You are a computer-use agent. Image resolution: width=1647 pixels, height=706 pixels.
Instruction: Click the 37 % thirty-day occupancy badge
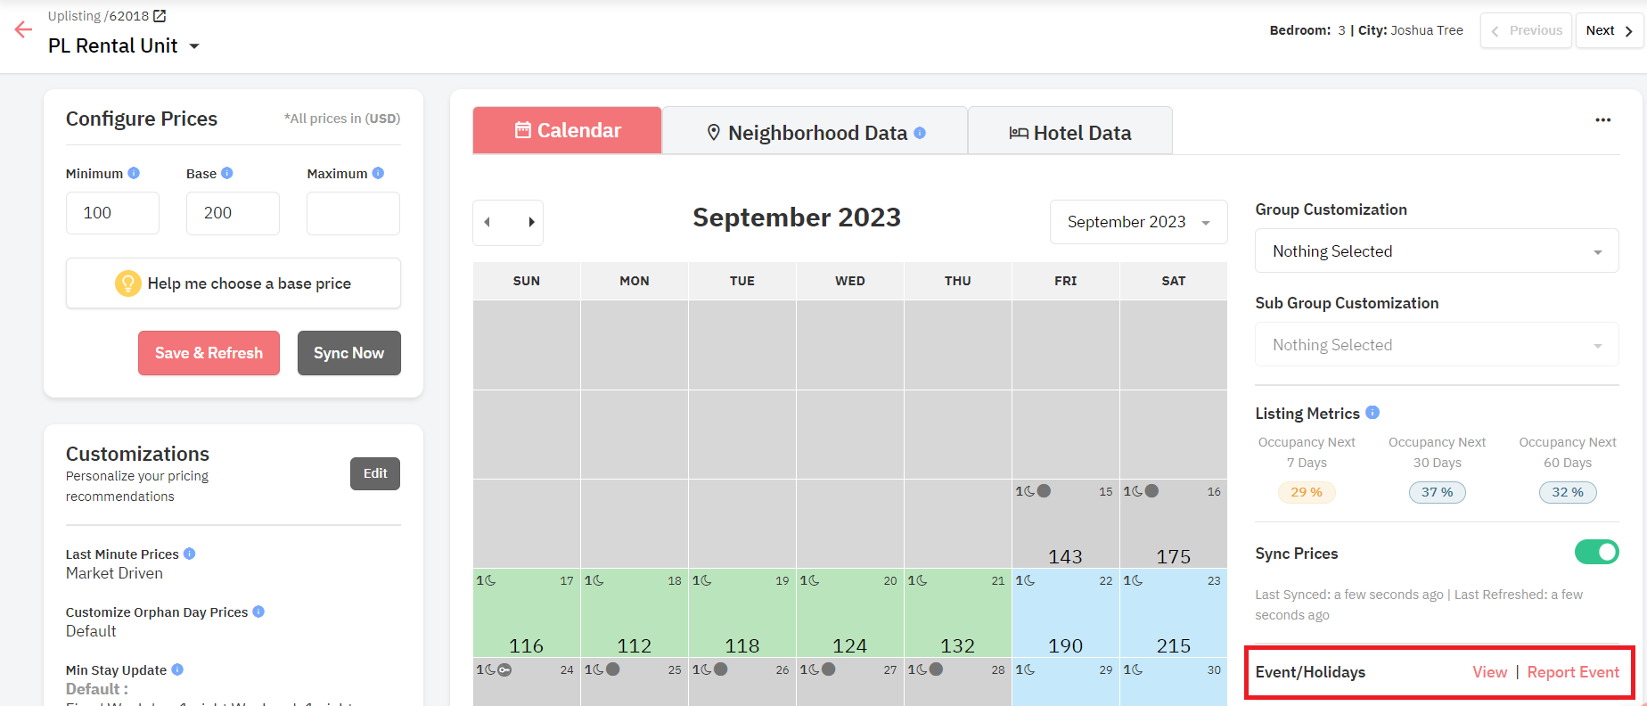[1437, 492]
